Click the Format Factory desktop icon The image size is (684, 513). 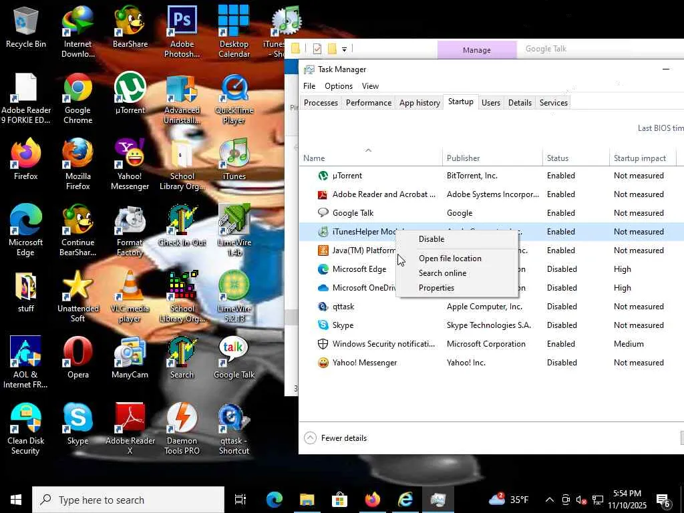[130, 230]
